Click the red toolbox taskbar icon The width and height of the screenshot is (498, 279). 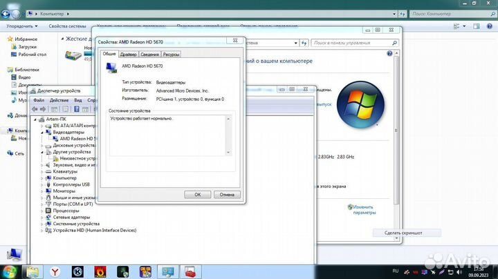click(x=191, y=271)
